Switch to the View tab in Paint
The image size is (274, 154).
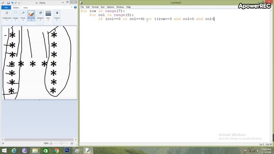25,8
